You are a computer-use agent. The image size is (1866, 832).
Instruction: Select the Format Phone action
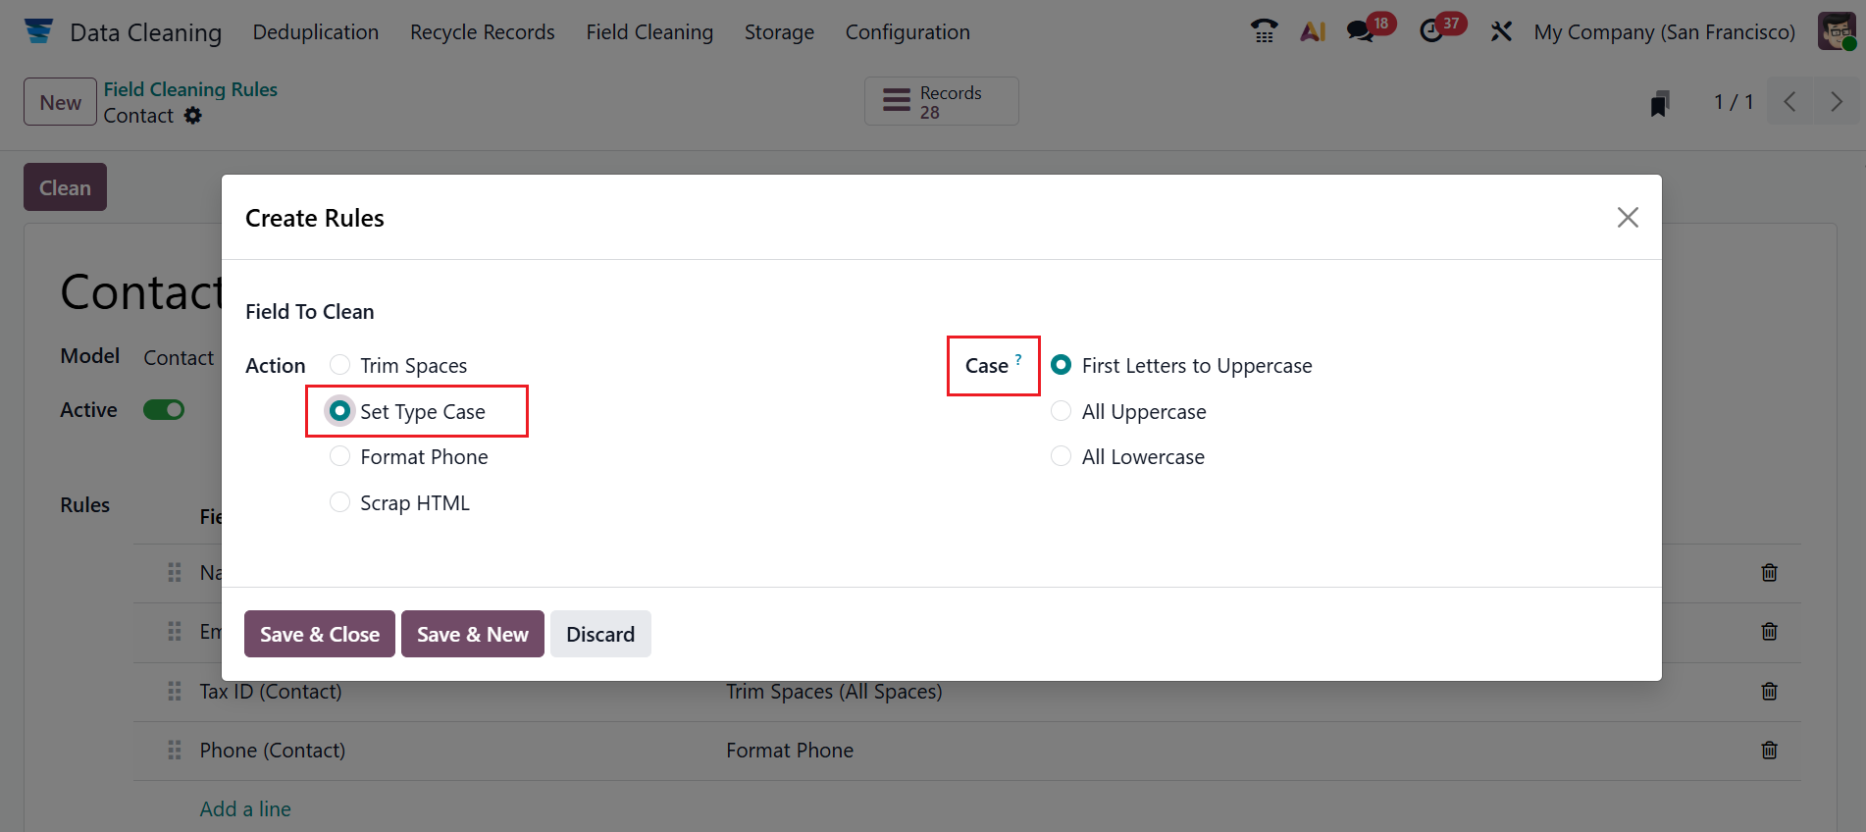pyautogui.click(x=340, y=456)
